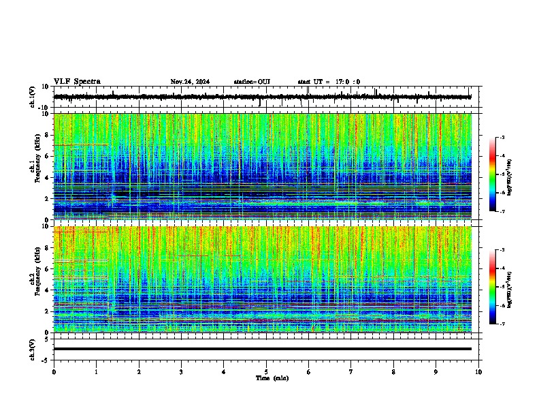Click the ch.1 spectrogram color scale bar
This screenshot has height=417, width=539.
tap(493, 174)
